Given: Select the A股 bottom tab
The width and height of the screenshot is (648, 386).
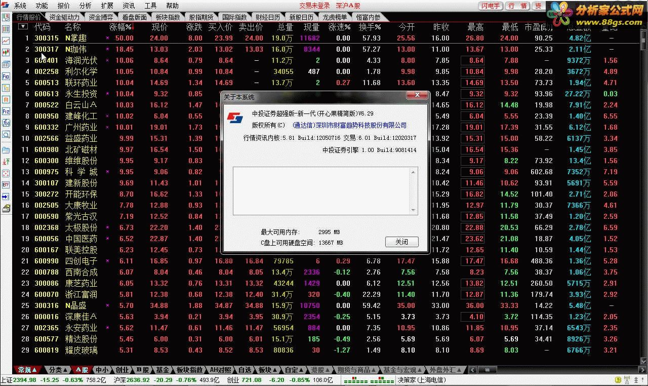Looking at the screenshot, I should [x=82, y=370].
